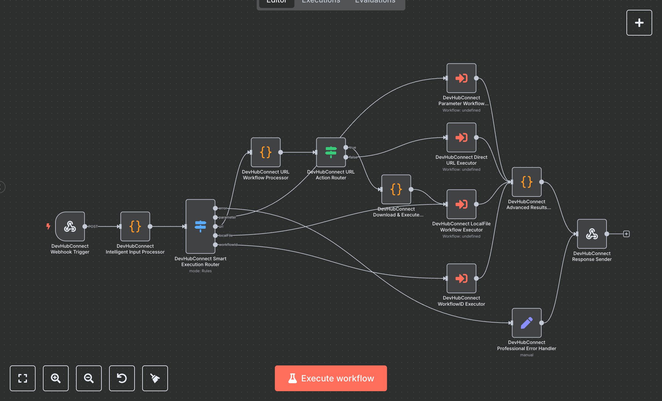Zoom in using the magnifier plus tool
Image resolution: width=662 pixels, height=401 pixels.
(56, 378)
